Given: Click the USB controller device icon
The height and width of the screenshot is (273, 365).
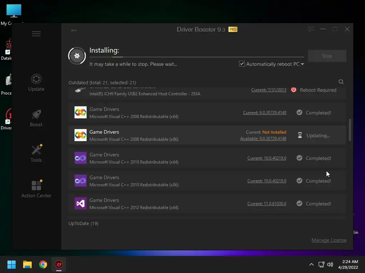Looking at the screenshot, I should tap(81, 90).
